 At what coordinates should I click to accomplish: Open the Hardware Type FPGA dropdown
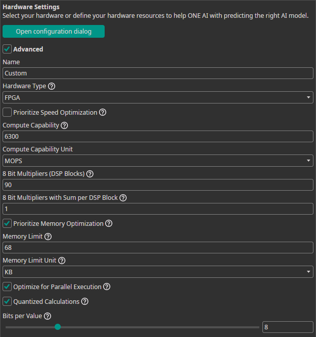(x=158, y=97)
